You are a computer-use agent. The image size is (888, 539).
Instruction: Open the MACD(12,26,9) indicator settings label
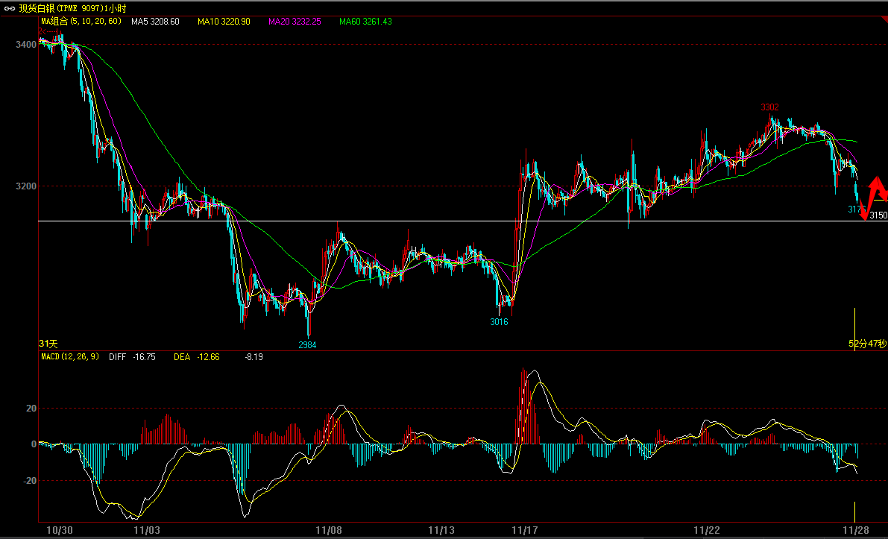(69, 357)
